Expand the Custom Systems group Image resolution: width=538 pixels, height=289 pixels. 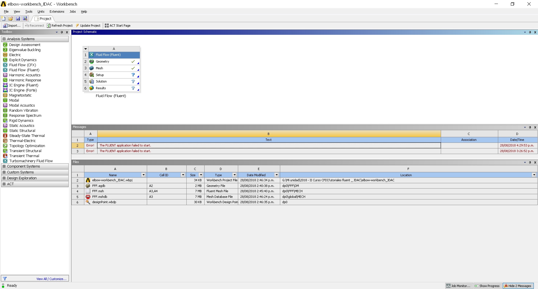tap(4, 172)
